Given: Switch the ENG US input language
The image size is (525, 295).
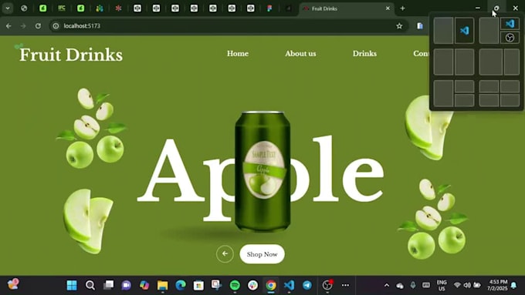Looking at the screenshot, I should pos(442,285).
